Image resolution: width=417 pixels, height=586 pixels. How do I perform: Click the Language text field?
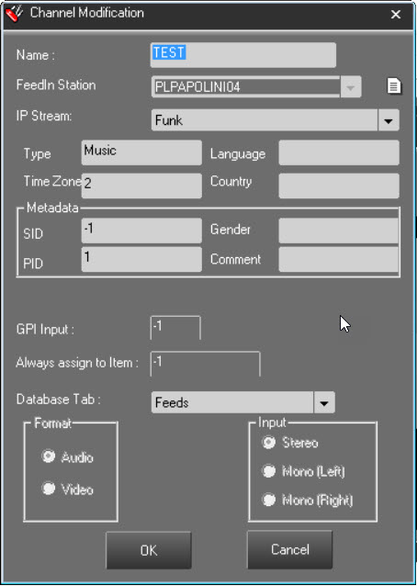point(339,152)
